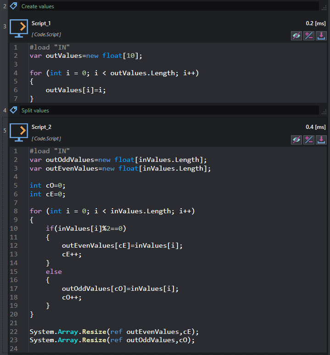
Task: Click the tag icon beside Split values
Action: [14, 110]
